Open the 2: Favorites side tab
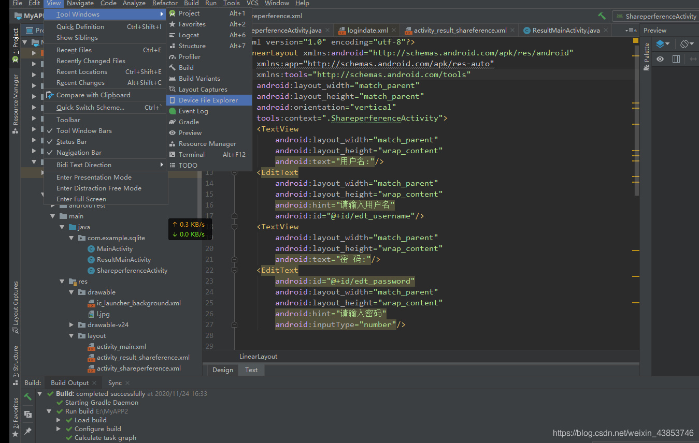Screen dimensions: 699x443 point(16,417)
